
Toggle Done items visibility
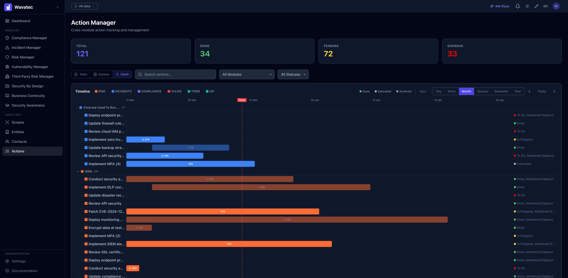[x=365, y=91]
